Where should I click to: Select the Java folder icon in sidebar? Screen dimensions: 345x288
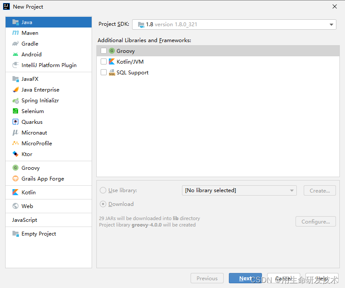coord(15,22)
